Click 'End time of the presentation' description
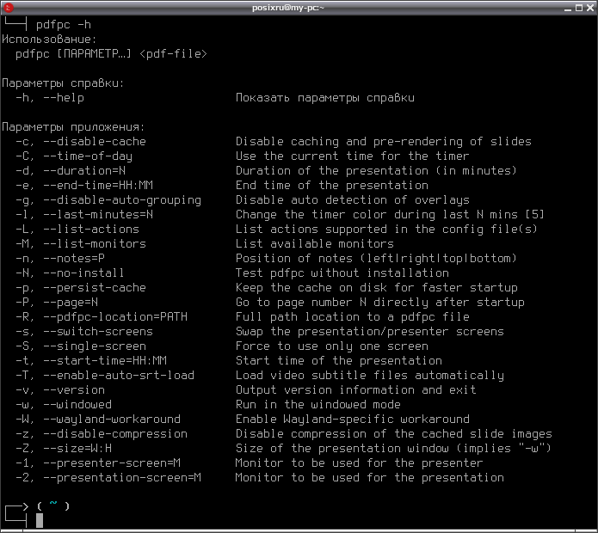Image resolution: width=598 pixels, height=533 pixels. click(x=332, y=185)
